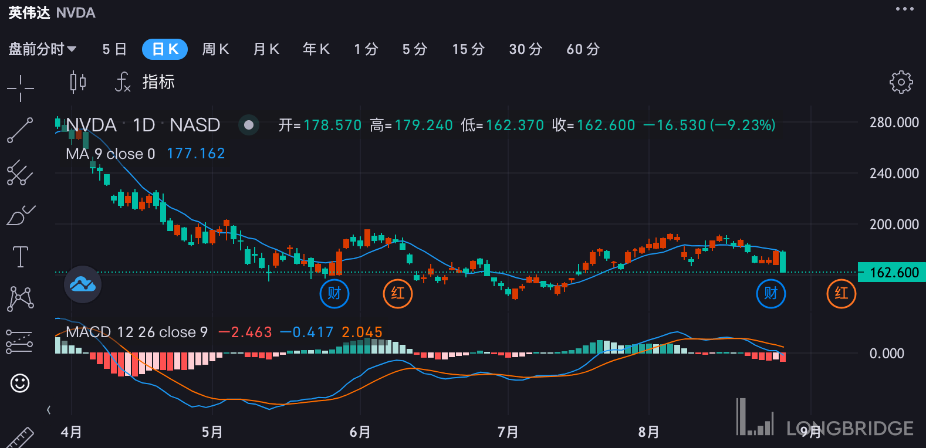Click the open price 178.570
Image resolution: width=926 pixels, height=448 pixels.
[332, 125]
